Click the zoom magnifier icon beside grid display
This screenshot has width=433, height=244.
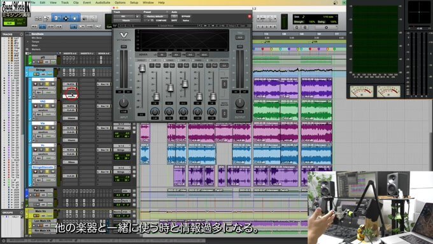click(x=297, y=27)
